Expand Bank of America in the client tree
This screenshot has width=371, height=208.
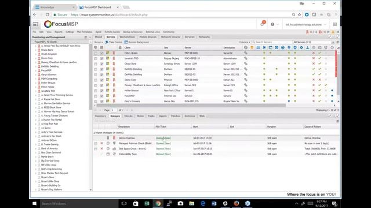[x=36, y=148]
